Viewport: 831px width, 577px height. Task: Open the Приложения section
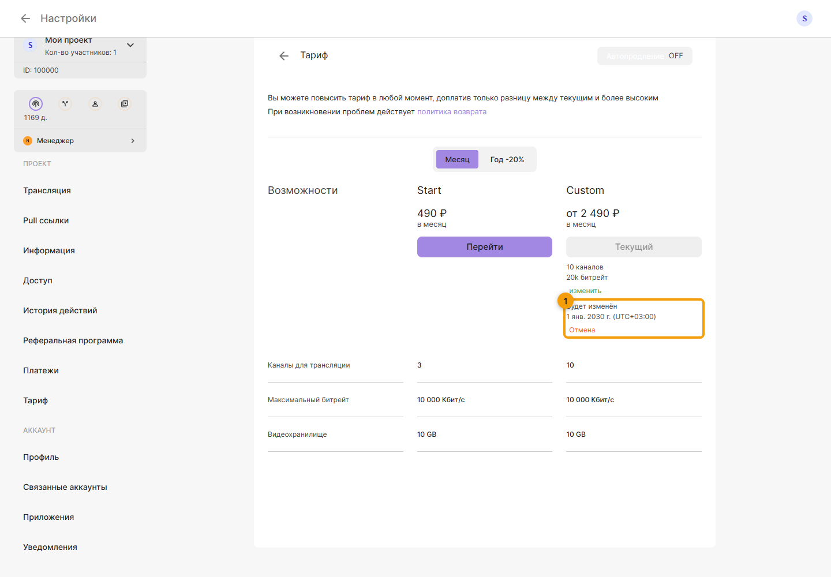coord(48,517)
